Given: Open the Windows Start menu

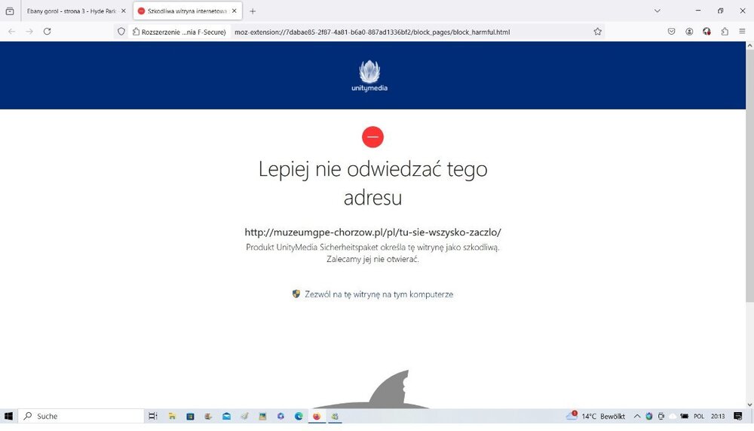Looking at the screenshot, I should click(9, 416).
